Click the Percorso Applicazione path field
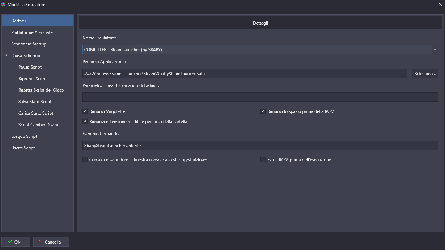The image size is (445, 250). click(245, 73)
